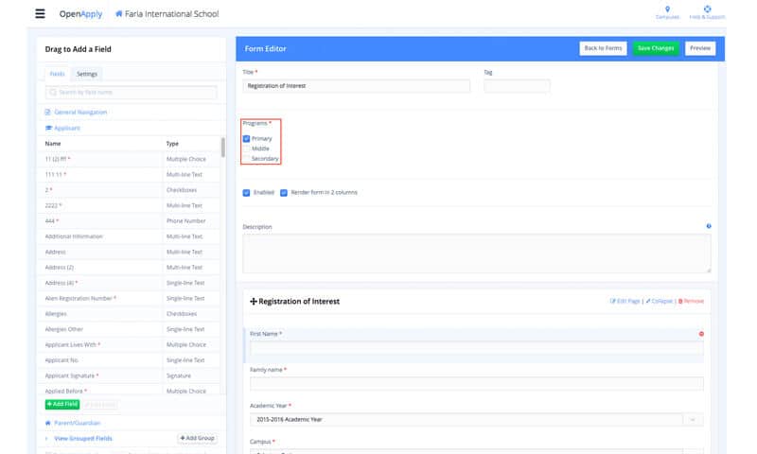Select the Address (4) field row

[129, 283]
